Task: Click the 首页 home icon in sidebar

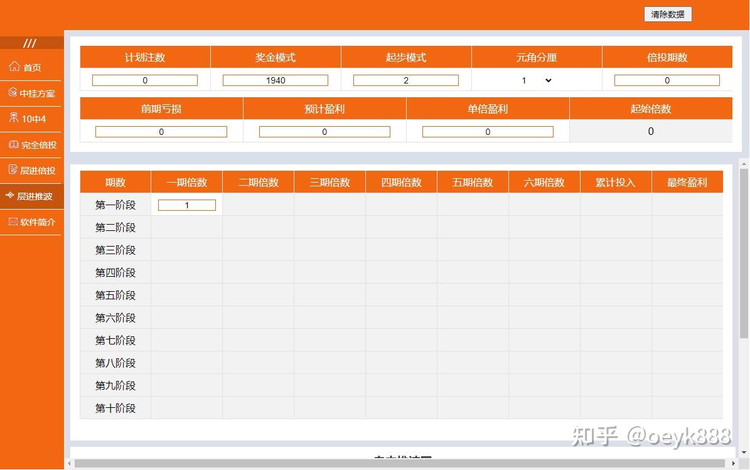Action: click(x=14, y=67)
